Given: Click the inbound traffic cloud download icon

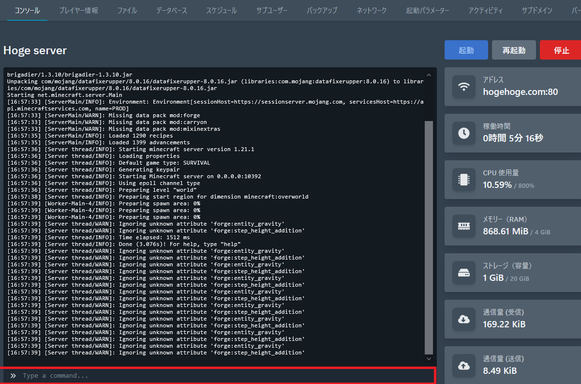Looking at the screenshot, I should (x=464, y=319).
